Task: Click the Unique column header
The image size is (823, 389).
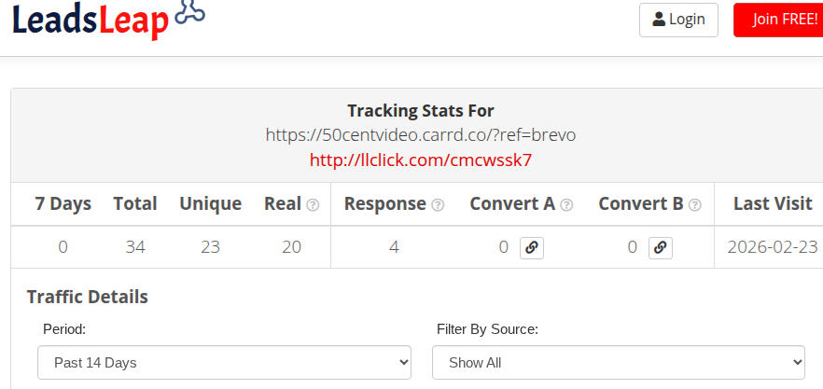Action: click(210, 203)
